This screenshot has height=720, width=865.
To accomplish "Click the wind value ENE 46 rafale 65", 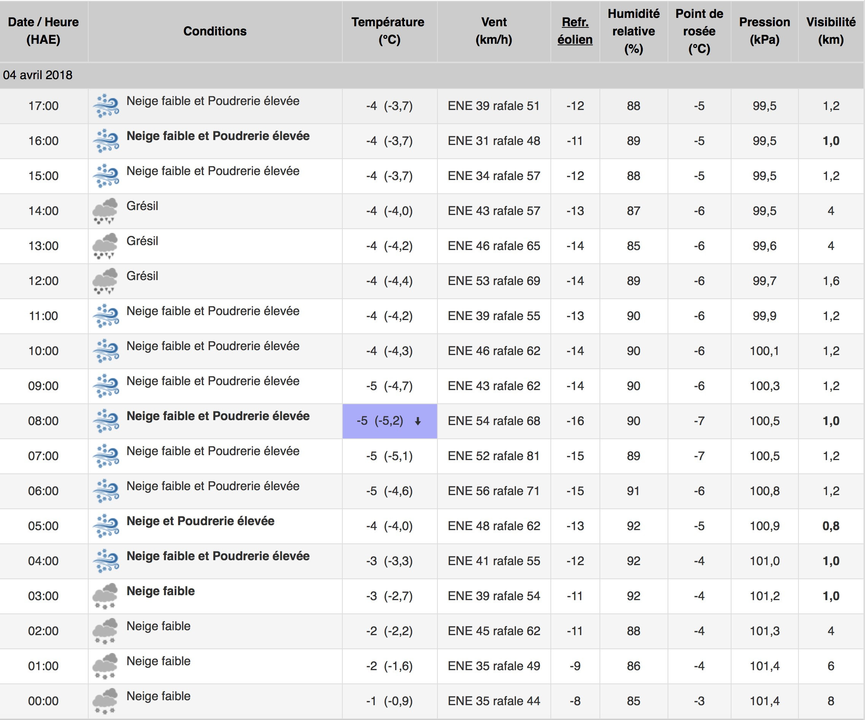I will (494, 246).
